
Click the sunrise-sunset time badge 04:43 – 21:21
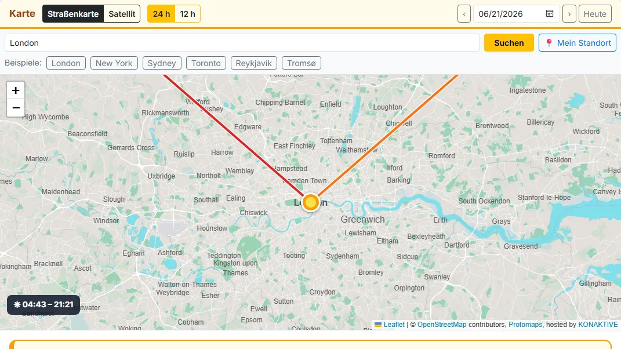(x=43, y=304)
